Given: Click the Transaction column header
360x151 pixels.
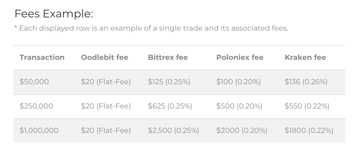Looking at the screenshot, I should pyautogui.click(x=42, y=57).
